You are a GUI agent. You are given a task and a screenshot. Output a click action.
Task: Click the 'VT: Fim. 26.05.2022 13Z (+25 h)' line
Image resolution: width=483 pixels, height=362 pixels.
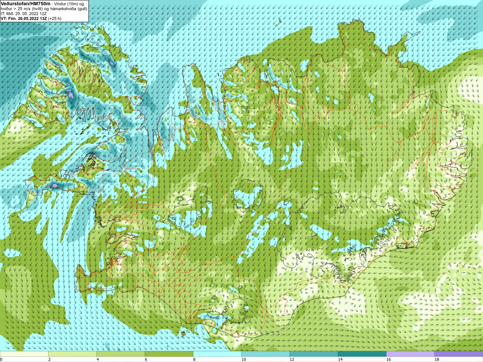pyautogui.click(x=31, y=18)
